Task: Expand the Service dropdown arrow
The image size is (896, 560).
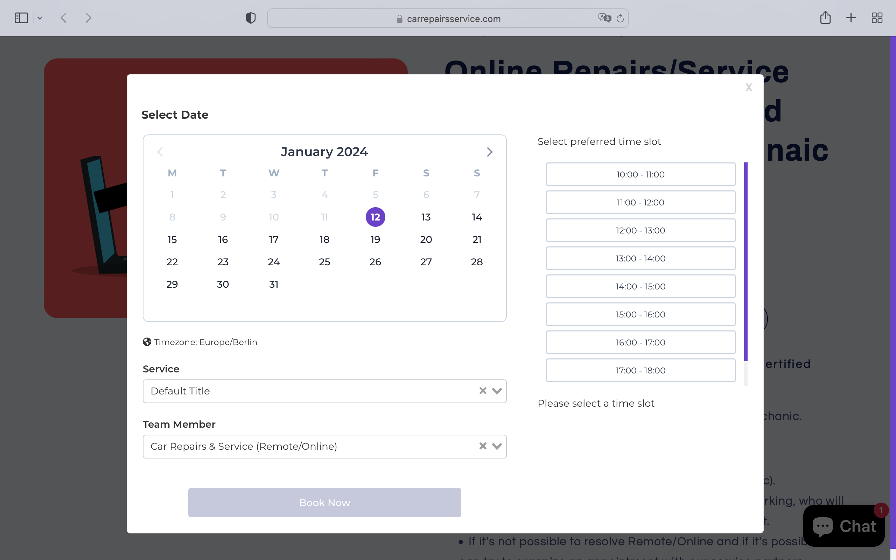Action: (x=497, y=391)
